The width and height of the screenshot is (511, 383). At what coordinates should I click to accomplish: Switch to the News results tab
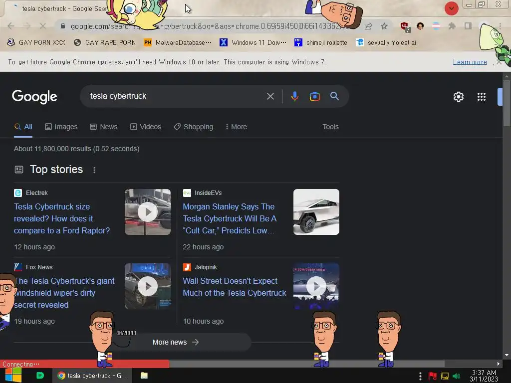(104, 127)
